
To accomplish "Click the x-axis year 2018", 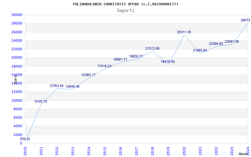I will [152, 151].
